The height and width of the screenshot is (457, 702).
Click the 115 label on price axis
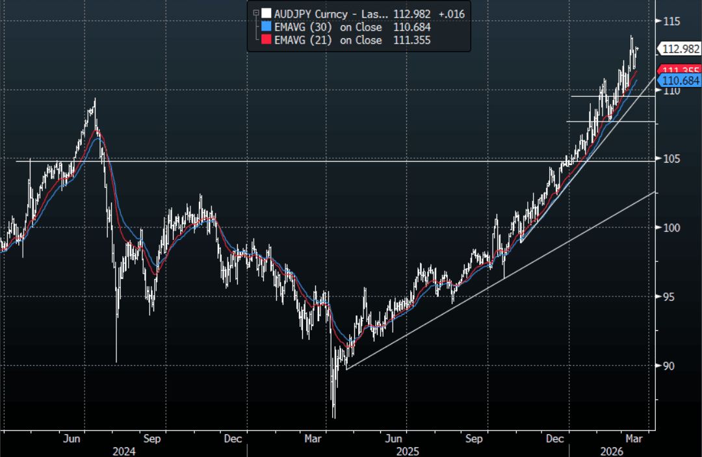pos(671,21)
